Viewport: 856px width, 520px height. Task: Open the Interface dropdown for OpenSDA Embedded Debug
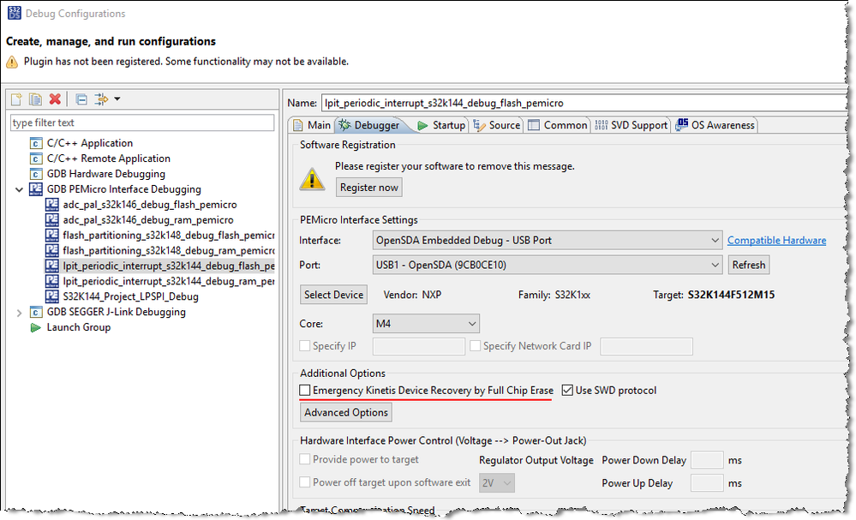717,240
